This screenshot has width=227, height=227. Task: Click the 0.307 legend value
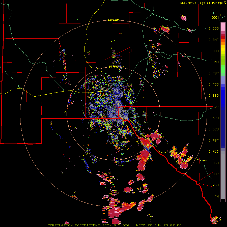(x=214, y=174)
